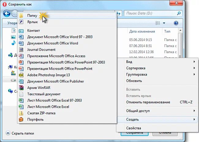
Task: Click the WinRAR archive books icon
Action: point(21,88)
